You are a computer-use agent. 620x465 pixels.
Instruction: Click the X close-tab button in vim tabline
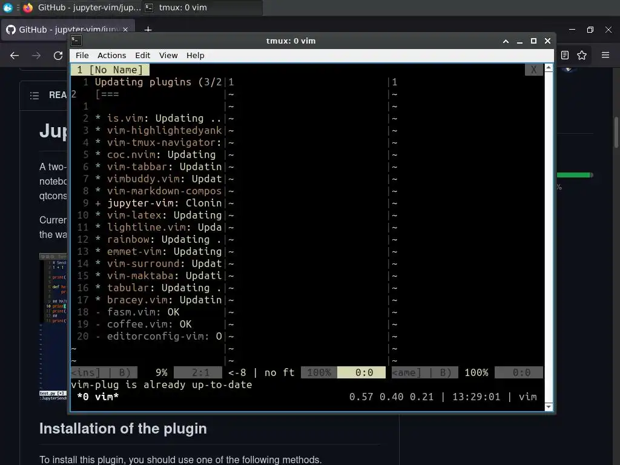click(533, 70)
